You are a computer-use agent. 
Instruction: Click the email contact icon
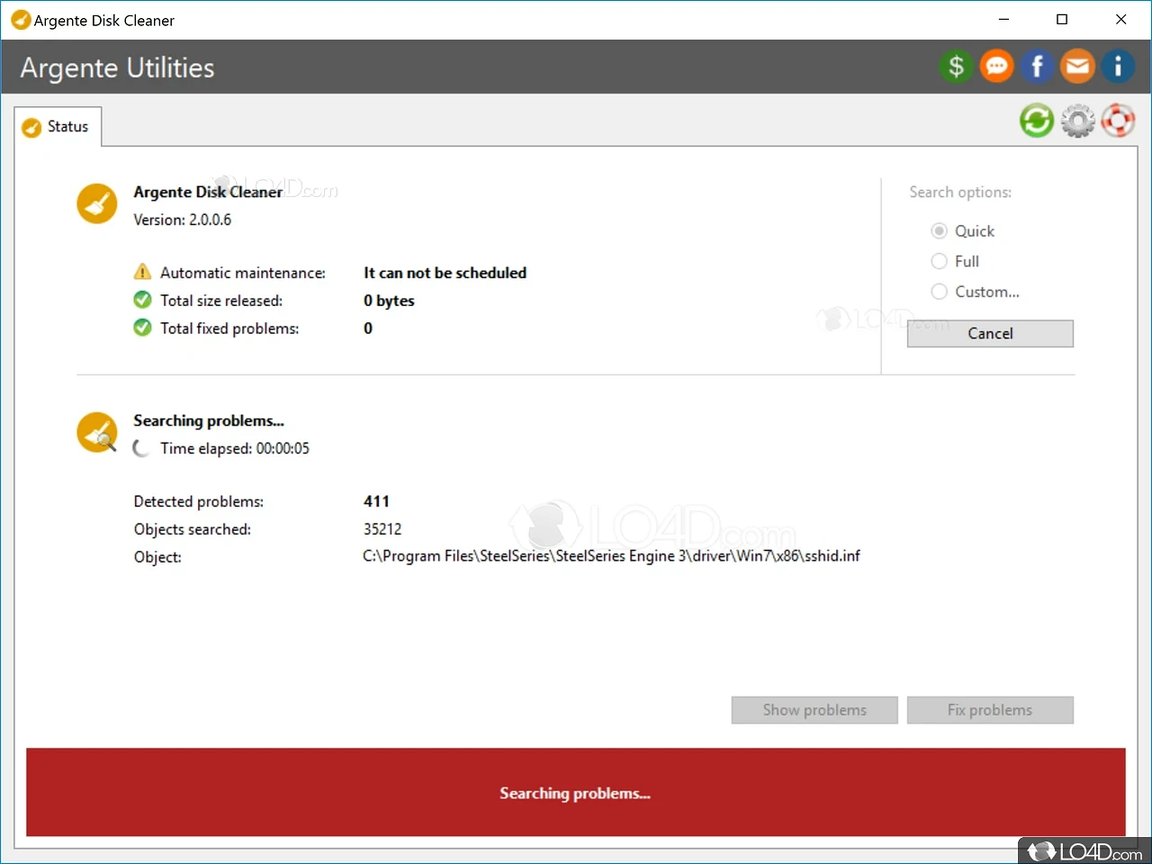coord(1077,66)
